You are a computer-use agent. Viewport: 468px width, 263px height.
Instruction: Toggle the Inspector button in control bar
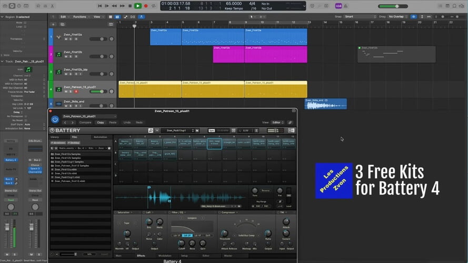click(12, 6)
